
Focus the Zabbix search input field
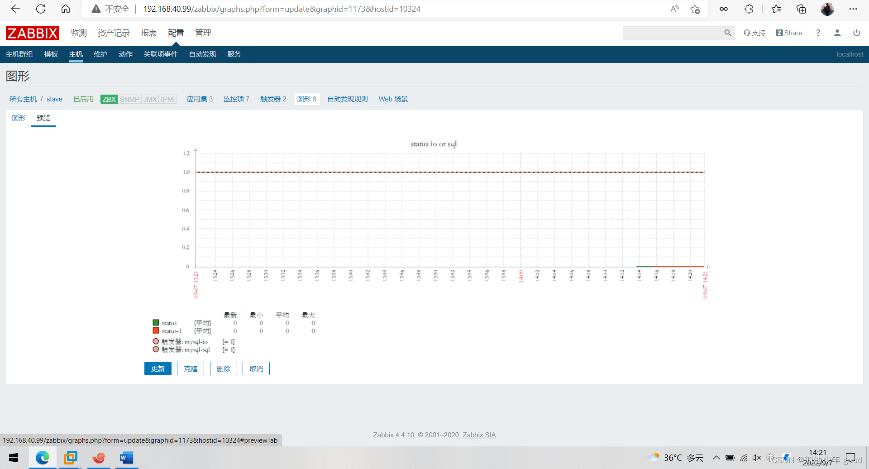[673, 33]
